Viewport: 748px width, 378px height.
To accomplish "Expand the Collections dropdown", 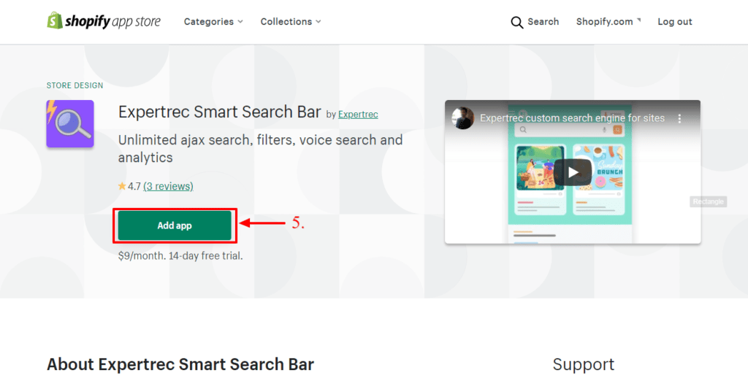I will coord(291,22).
